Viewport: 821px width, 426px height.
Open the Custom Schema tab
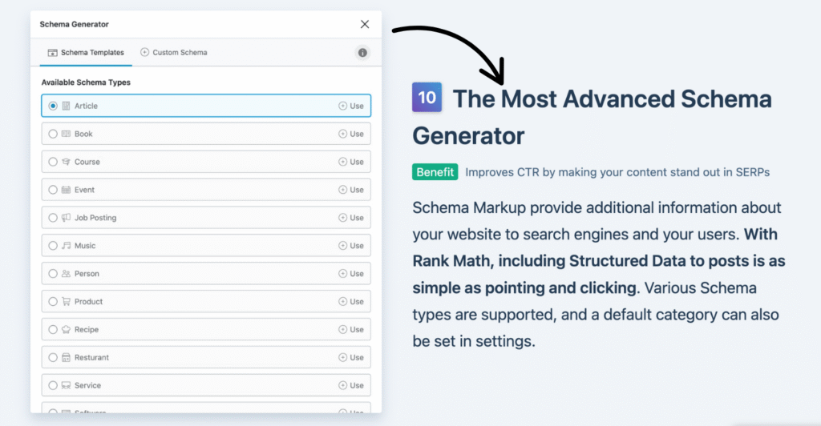(x=174, y=53)
